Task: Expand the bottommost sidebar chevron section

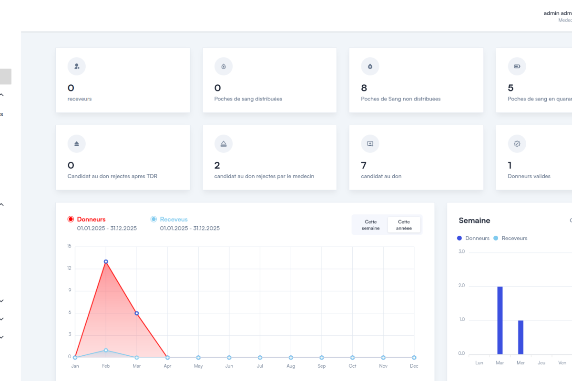Action: [x=2, y=337]
